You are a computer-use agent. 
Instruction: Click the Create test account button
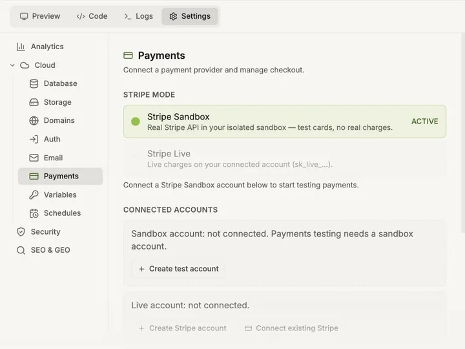click(178, 269)
